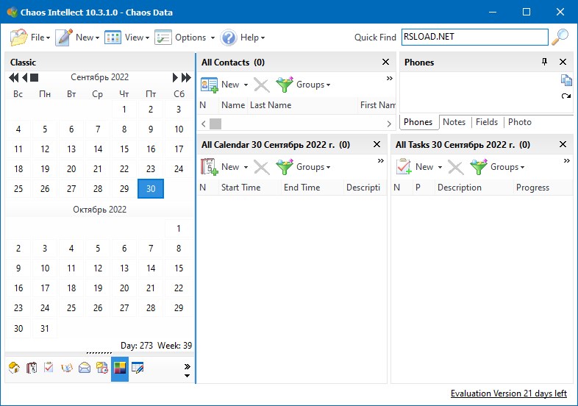
Task: Pin the Phones panel with the pushpin
Action: coord(545,63)
